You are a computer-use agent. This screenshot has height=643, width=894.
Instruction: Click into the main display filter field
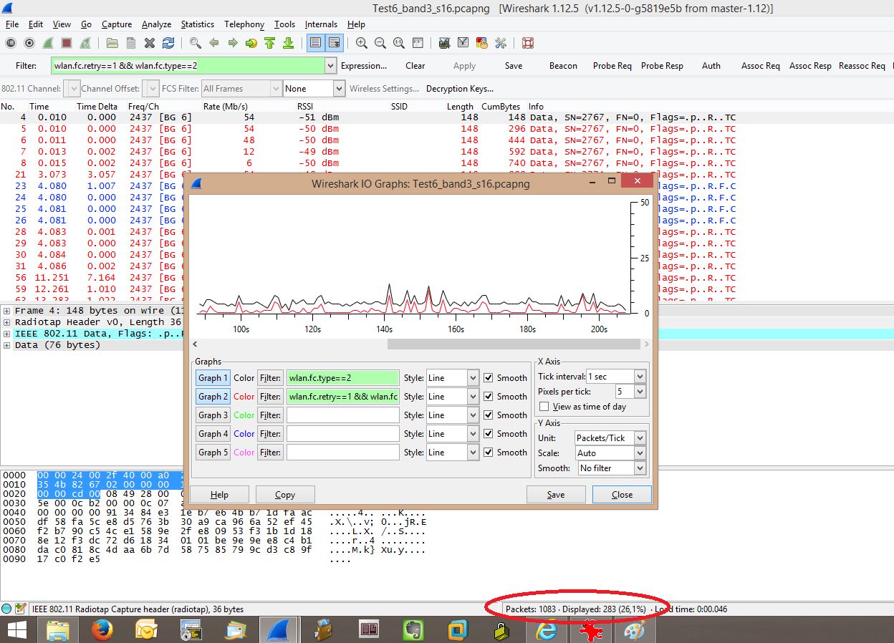[188, 65]
